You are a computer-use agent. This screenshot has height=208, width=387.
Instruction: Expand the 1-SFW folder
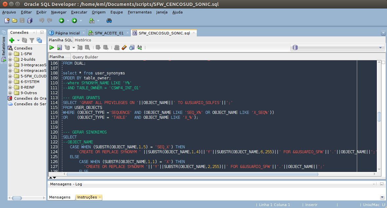pyautogui.click(x=10, y=54)
